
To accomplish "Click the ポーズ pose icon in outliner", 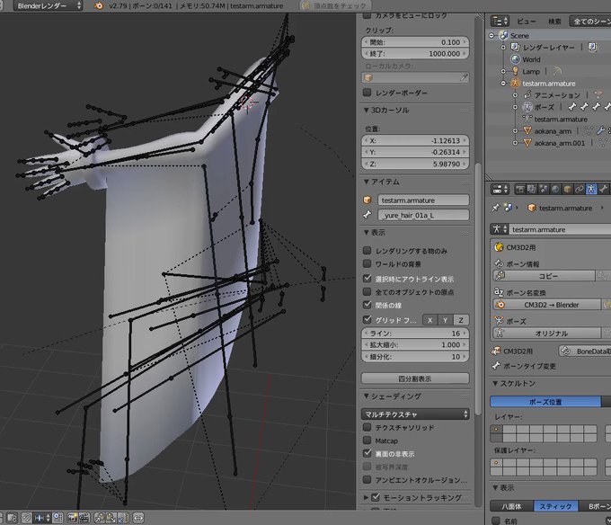I will pyautogui.click(x=527, y=107).
